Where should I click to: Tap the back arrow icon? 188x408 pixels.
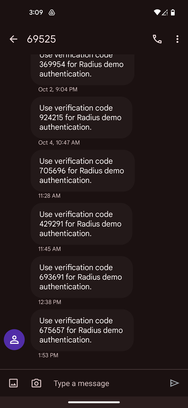pyautogui.click(x=14, y=39)
